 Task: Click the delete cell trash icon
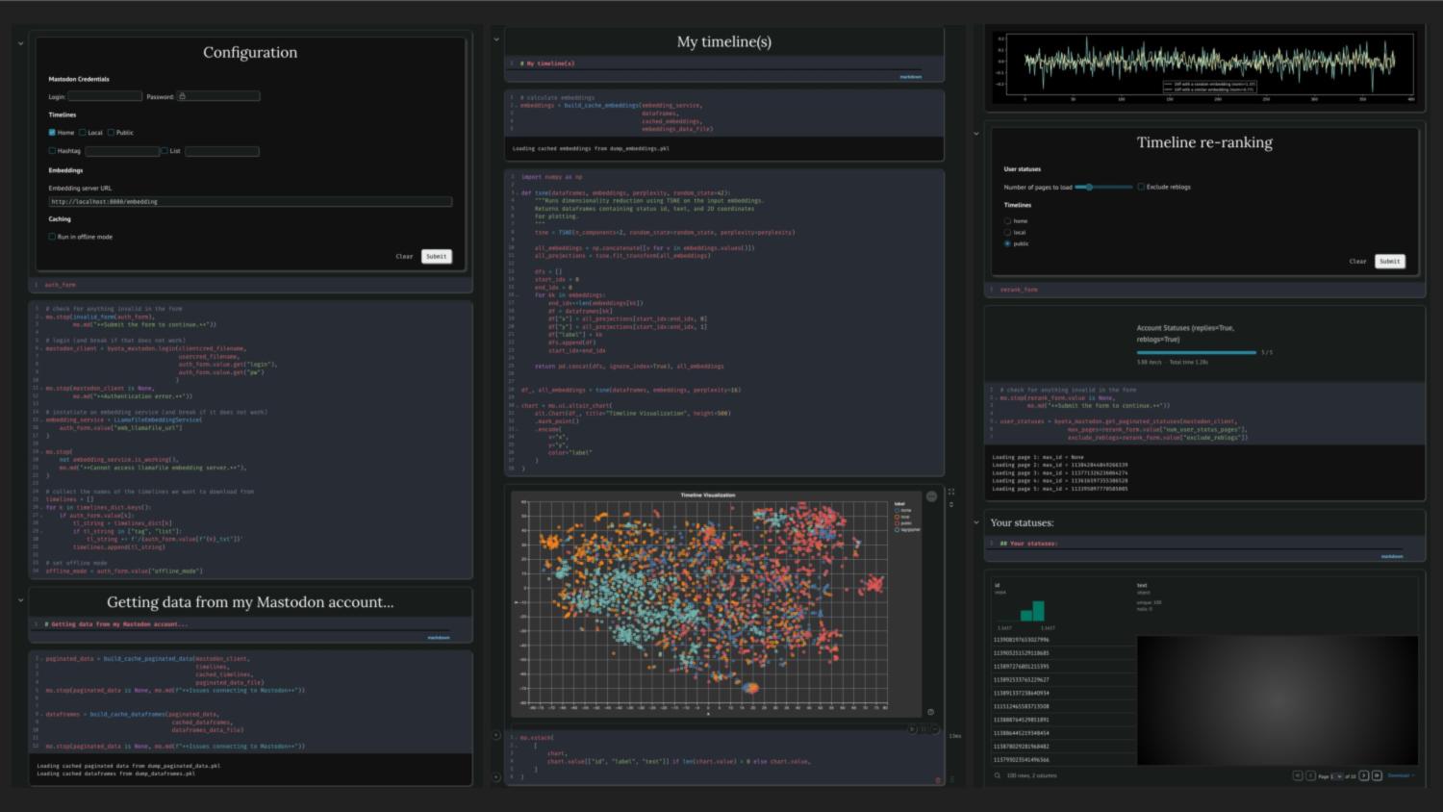938,780
